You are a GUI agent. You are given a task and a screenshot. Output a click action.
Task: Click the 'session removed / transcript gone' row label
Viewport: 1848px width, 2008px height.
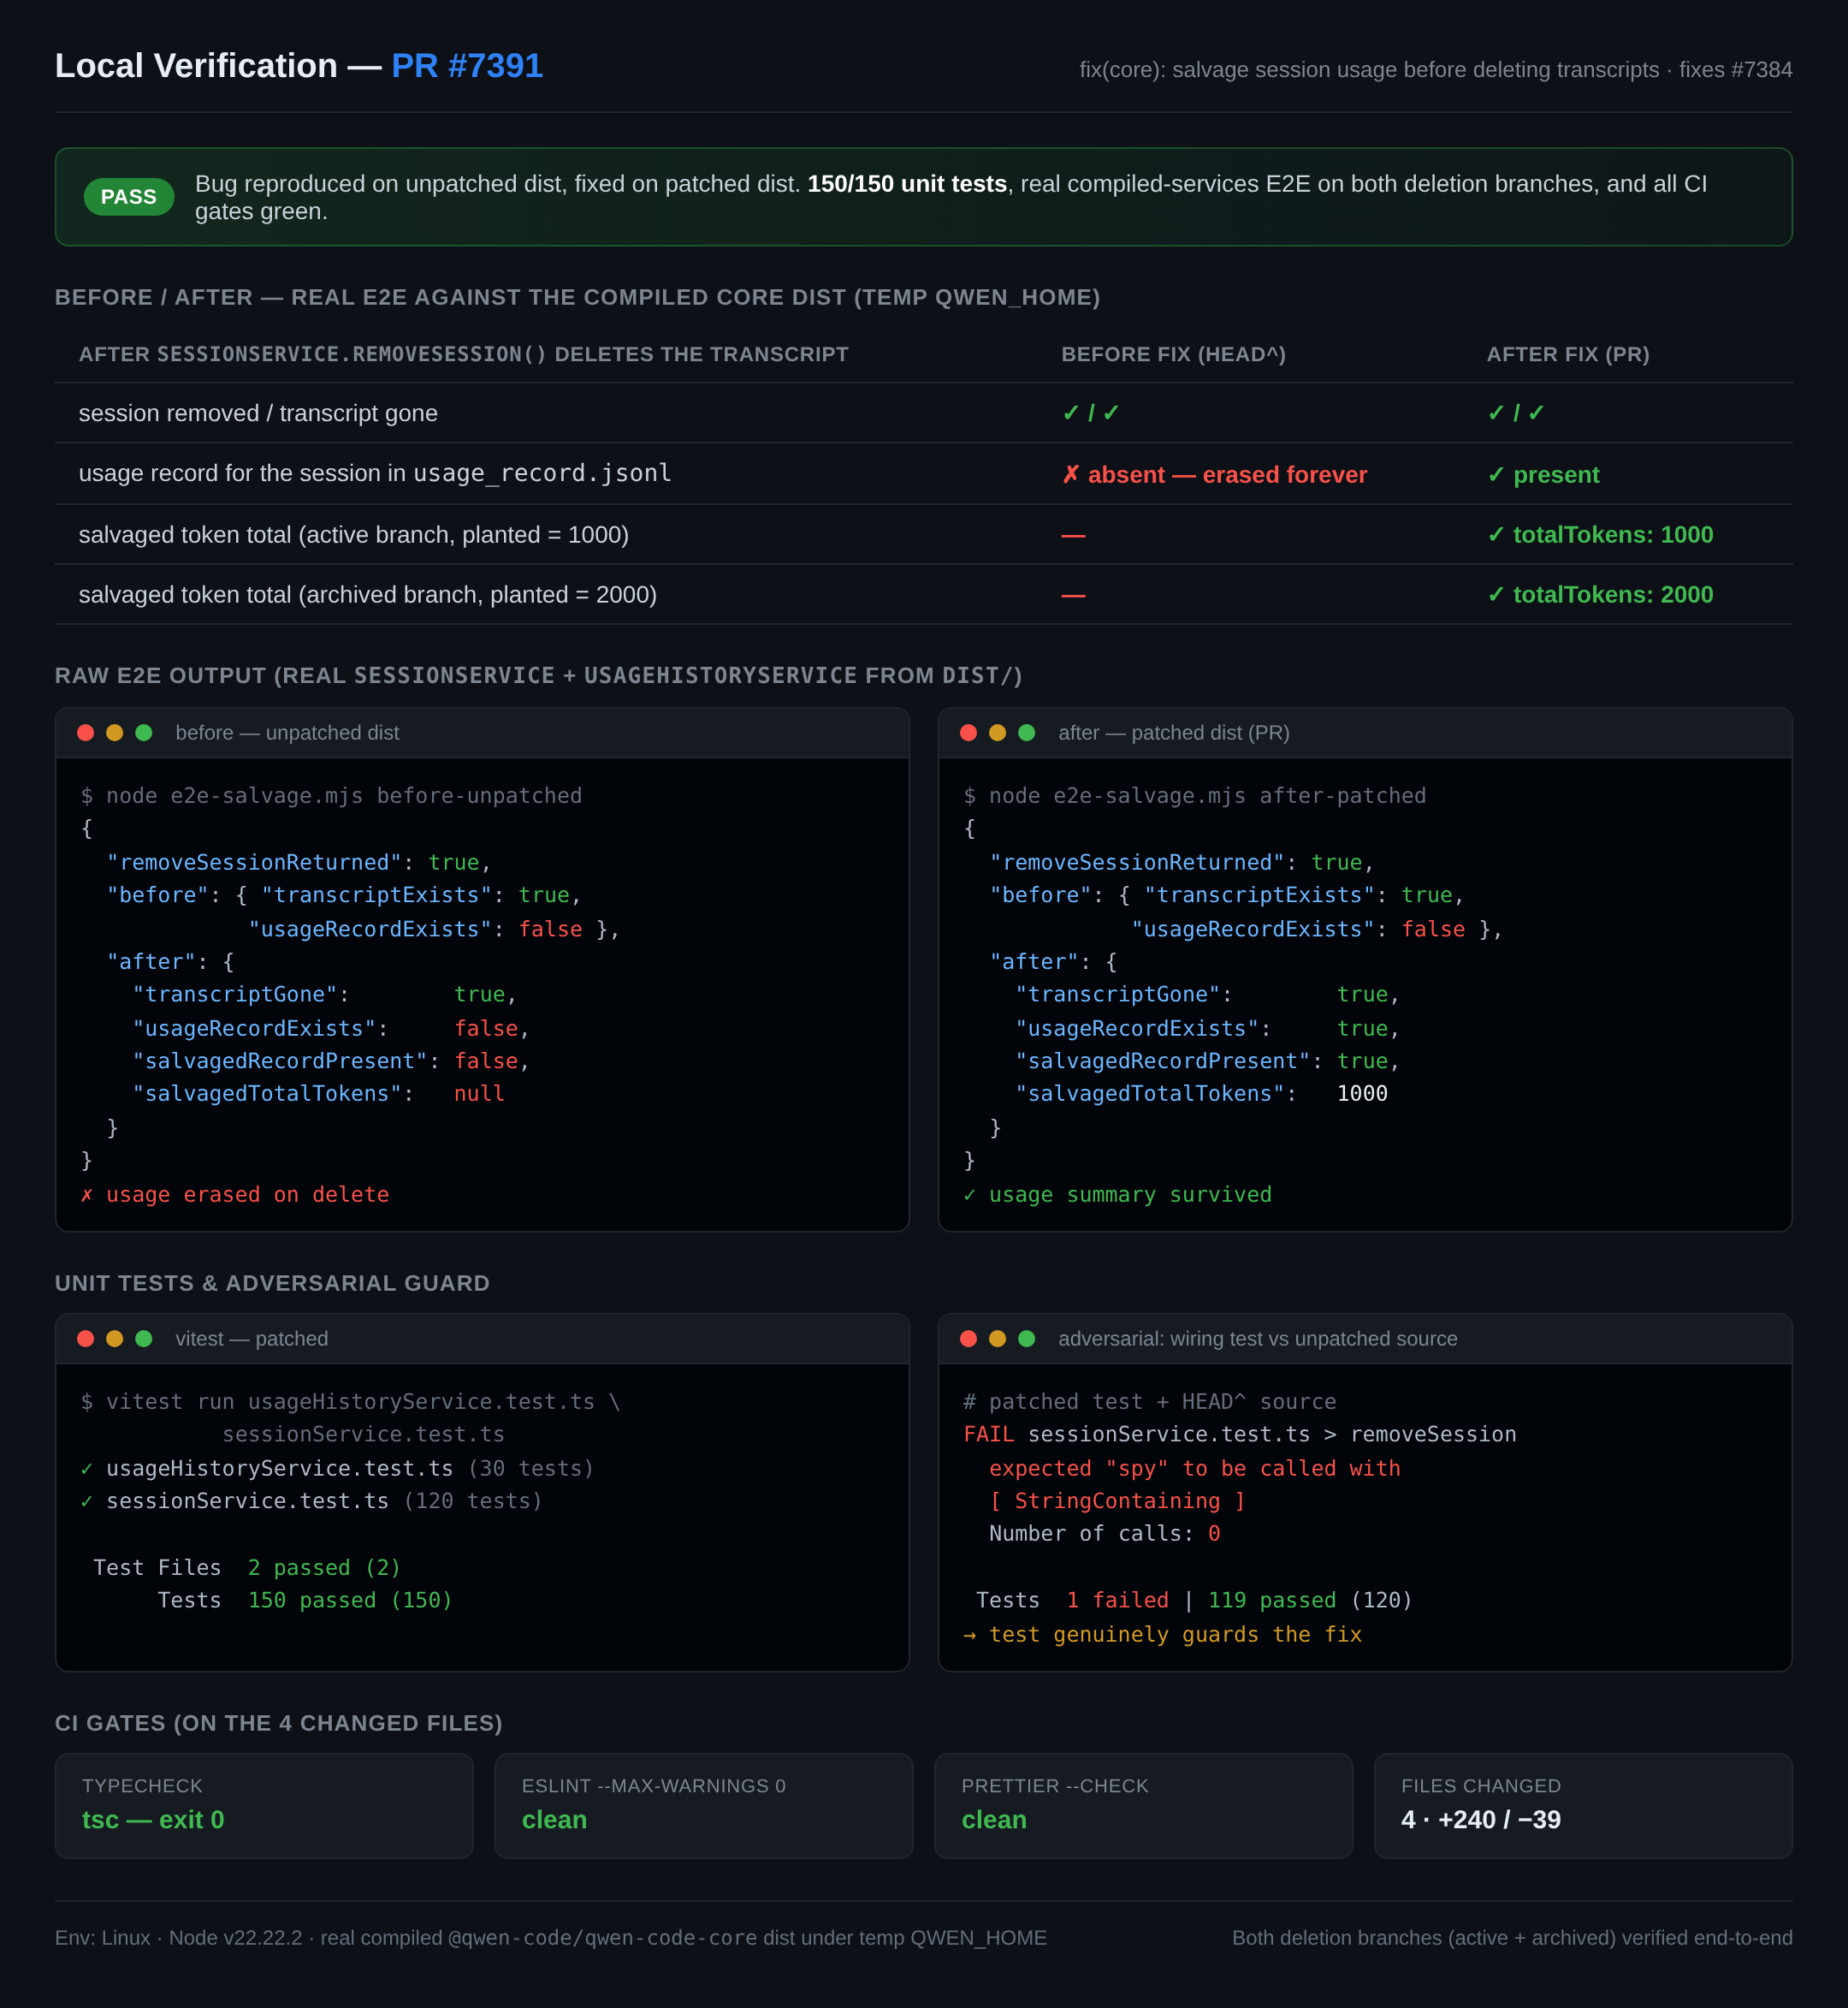258,413
